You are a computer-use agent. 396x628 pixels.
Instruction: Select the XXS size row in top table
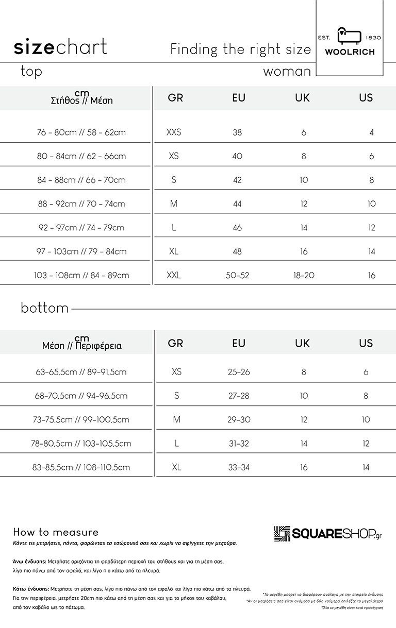click(x=198, y=132)
